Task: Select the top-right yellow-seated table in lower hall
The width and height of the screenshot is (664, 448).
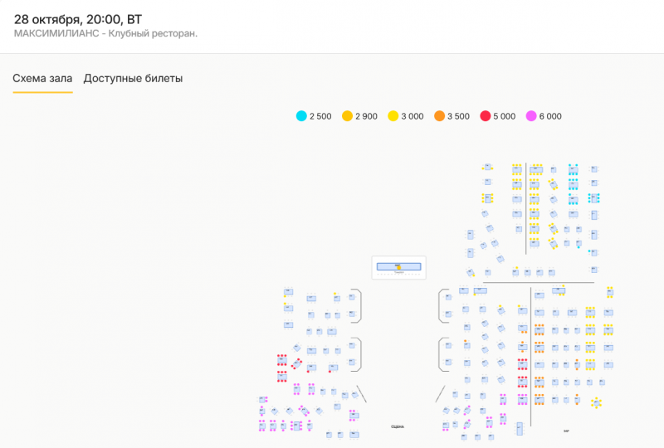Action: tap(610, 293)
